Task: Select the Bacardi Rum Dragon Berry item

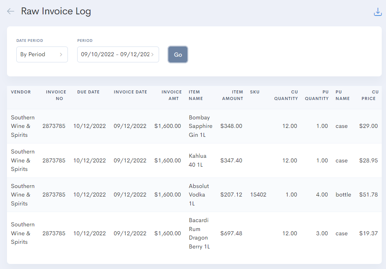Action: (x=199, y=233)
